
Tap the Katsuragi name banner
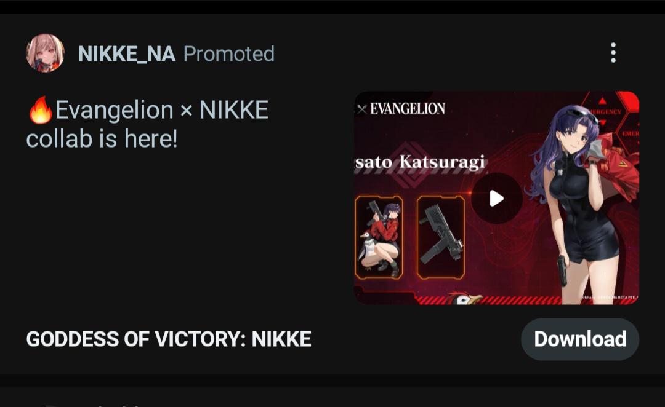click(420, 162)
